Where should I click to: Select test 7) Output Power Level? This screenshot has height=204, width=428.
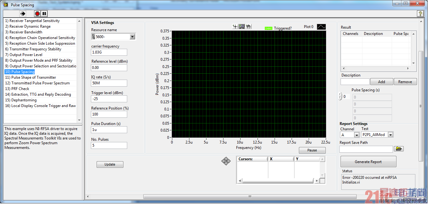click(x=40, y=55)
